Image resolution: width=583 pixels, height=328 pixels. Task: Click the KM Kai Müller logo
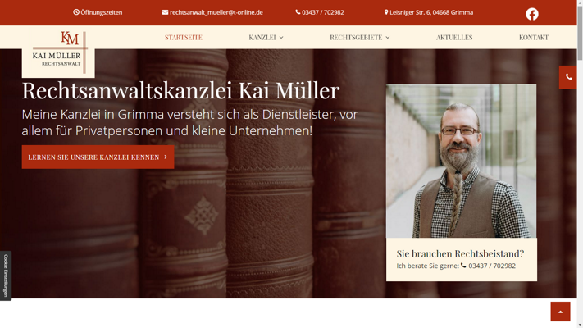tap(58, 52)
